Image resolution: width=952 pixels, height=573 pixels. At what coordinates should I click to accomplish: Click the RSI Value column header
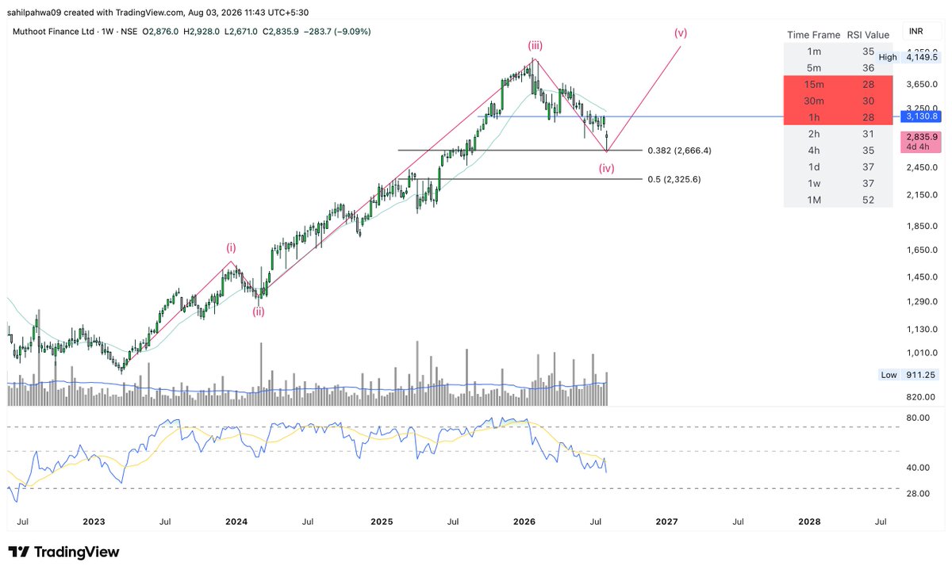pyautogui.click(x=868, y=35)
